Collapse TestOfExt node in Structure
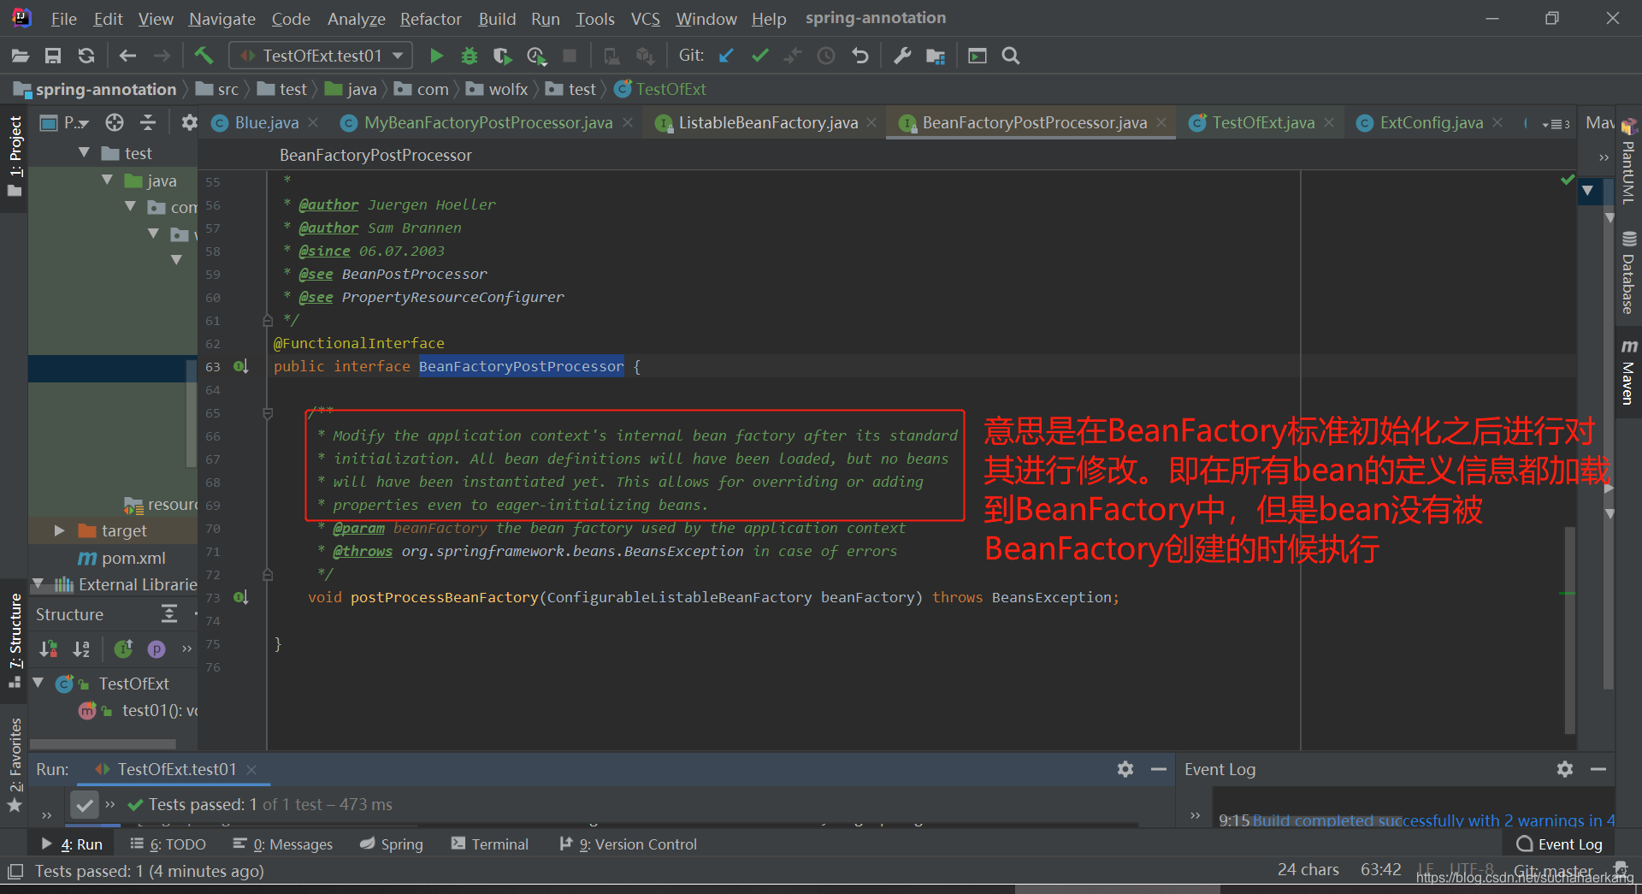 coord(38,684)
